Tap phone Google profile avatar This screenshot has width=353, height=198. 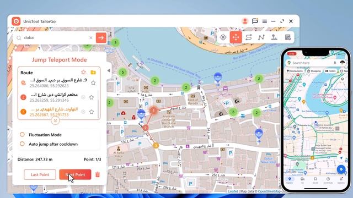[x=342, y=63]
